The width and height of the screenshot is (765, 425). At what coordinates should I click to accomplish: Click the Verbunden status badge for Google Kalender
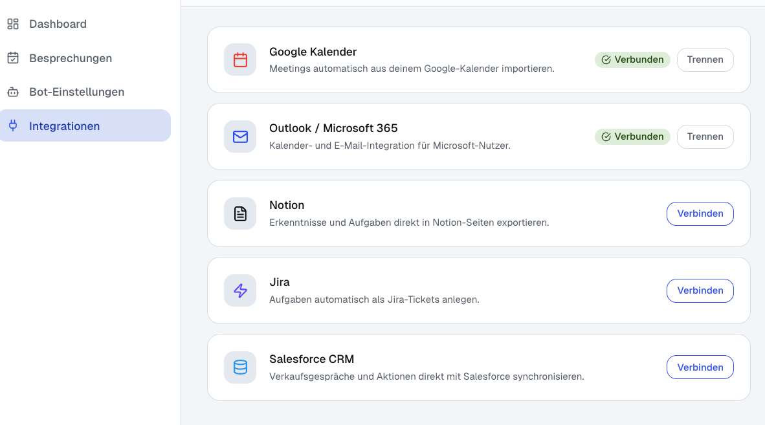(x=632, y=60)
